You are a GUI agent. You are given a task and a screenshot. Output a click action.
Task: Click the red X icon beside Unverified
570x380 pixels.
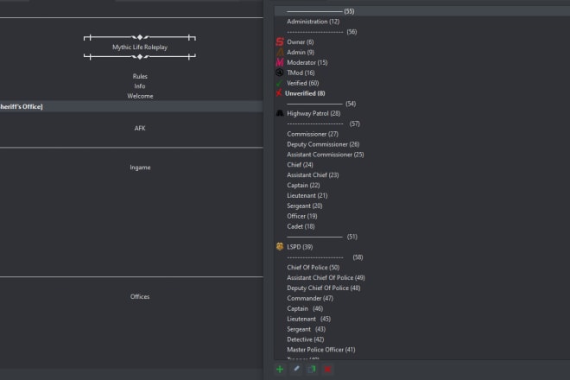(x=279, y=93)
